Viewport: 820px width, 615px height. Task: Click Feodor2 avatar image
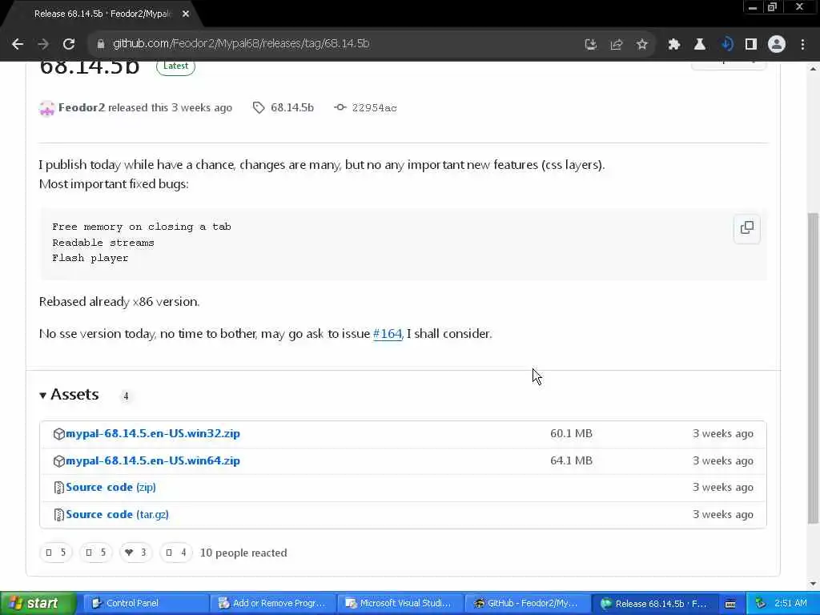tap(46, 108)
